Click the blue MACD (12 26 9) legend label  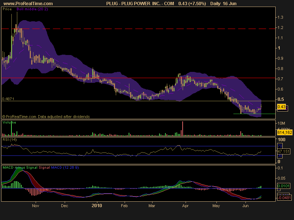pyautogui.click(x=65, y=168)
